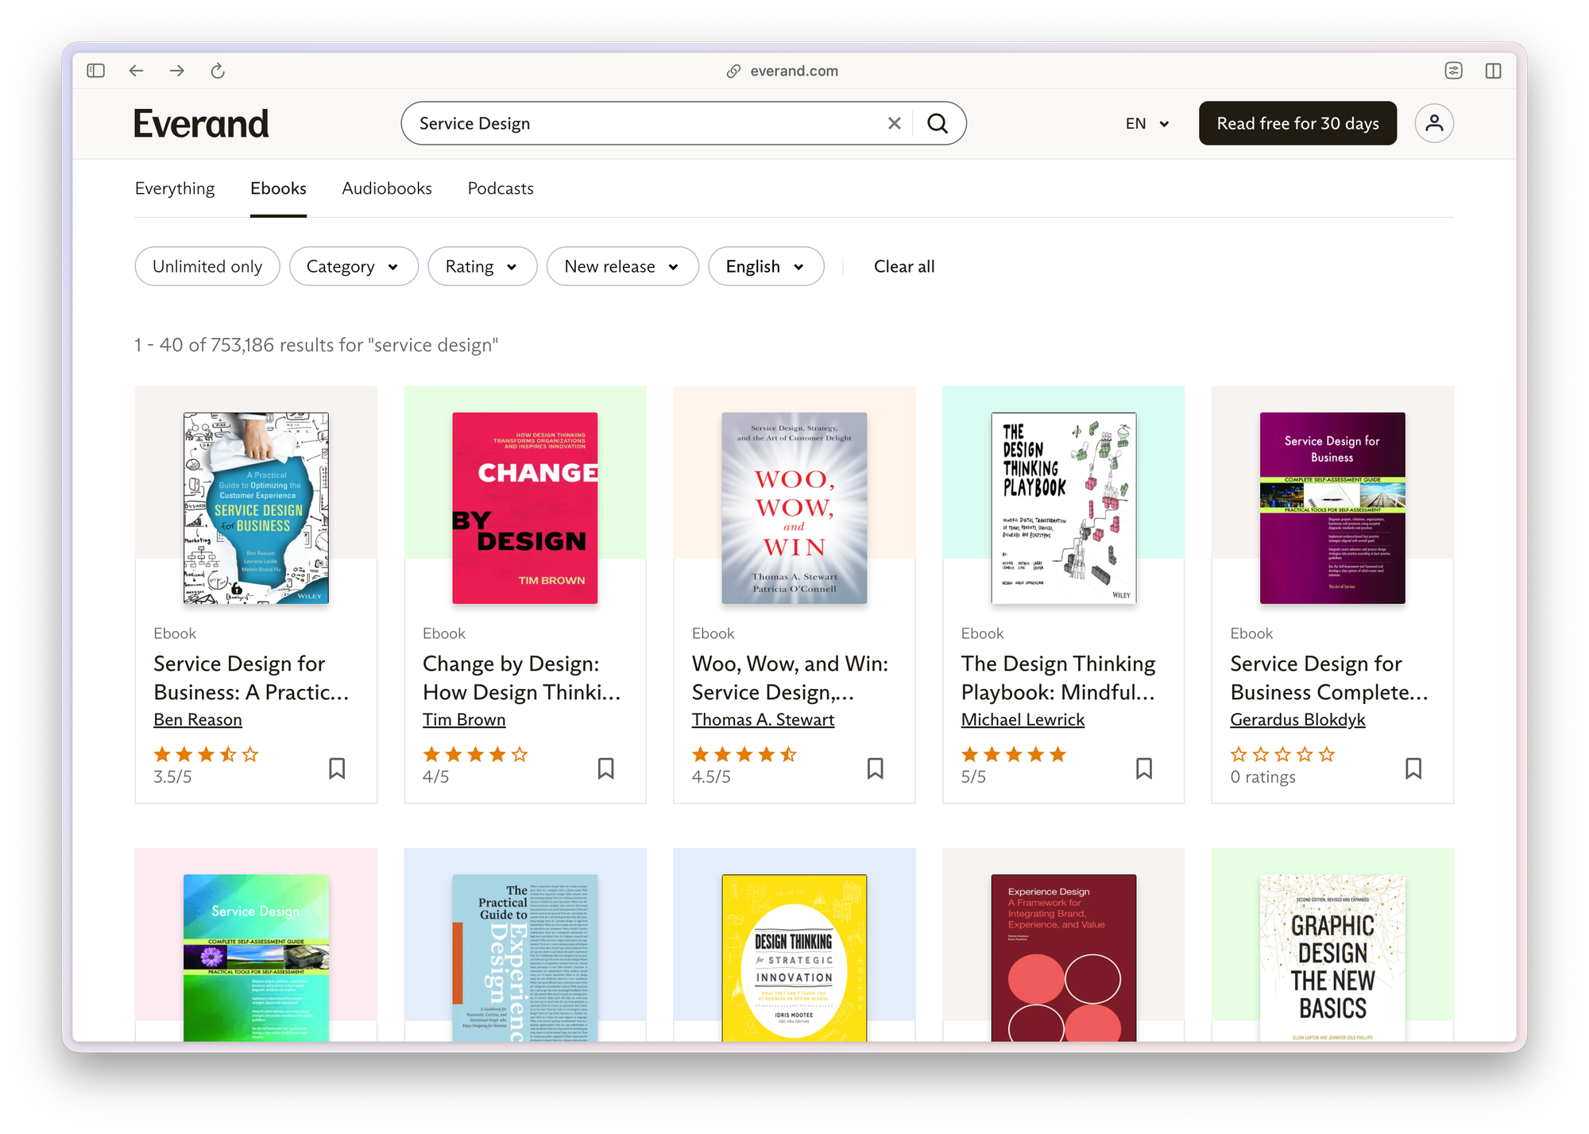Click Read free for 30 days button
Viewport: 1589px width, 1134px height.
(1297, 123)
